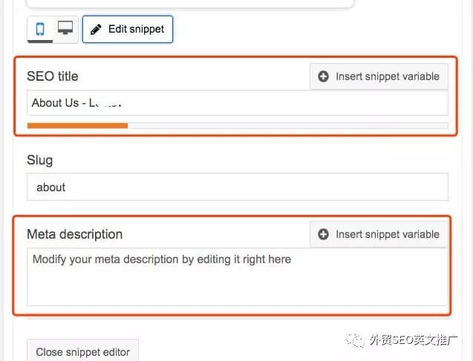Click plus icon beside Meta description
The height and width of the screenshot is (361, 473).
[323, 234]
